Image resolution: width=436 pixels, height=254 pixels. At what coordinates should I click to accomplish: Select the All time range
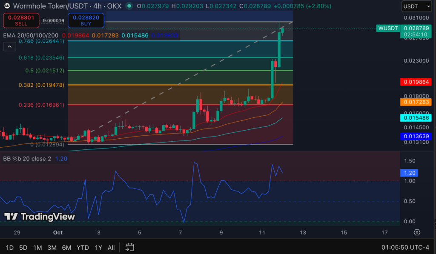click(111, 247)
